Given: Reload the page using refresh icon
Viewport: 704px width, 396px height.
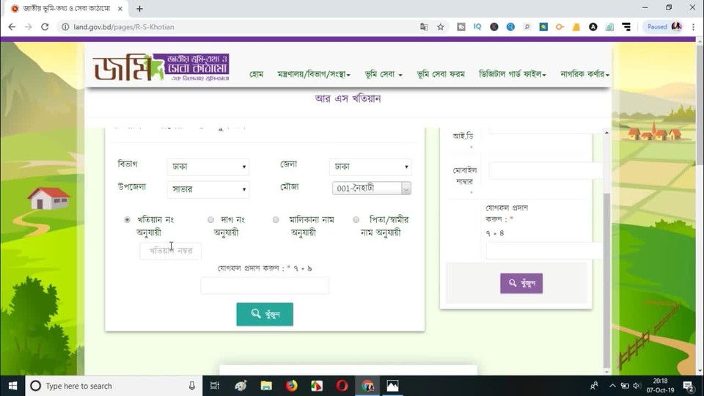Looking at the screenshot, I should [x=45, y=26].
